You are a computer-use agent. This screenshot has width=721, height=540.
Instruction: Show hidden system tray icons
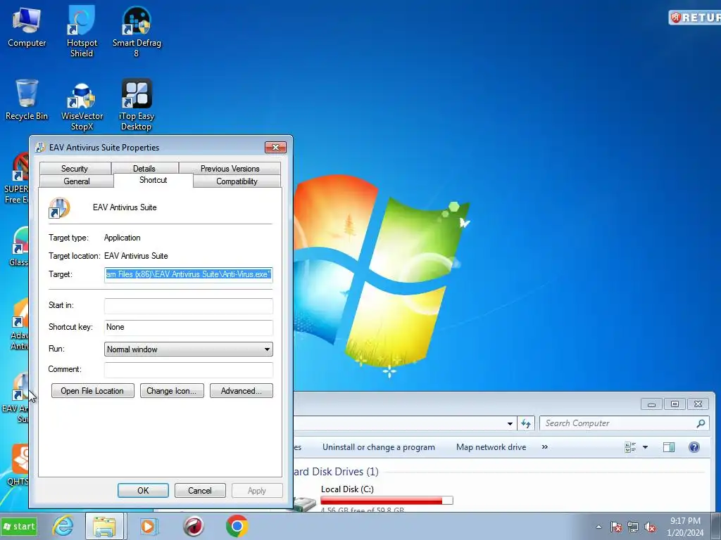pos(598,527)
